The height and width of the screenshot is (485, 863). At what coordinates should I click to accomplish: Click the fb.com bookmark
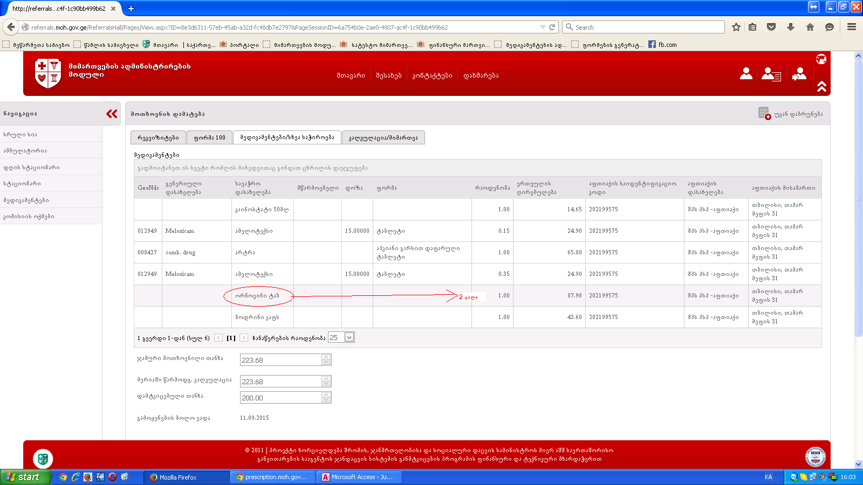point(663,45)
